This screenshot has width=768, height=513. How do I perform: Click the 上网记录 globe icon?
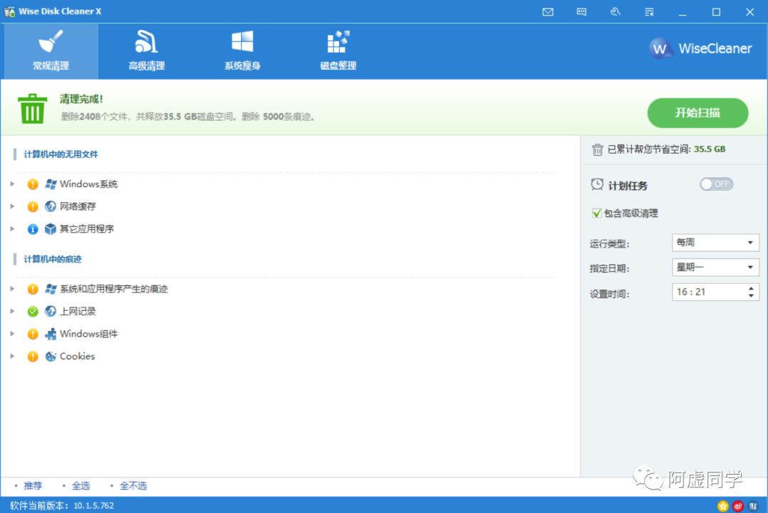pos(50,311)
